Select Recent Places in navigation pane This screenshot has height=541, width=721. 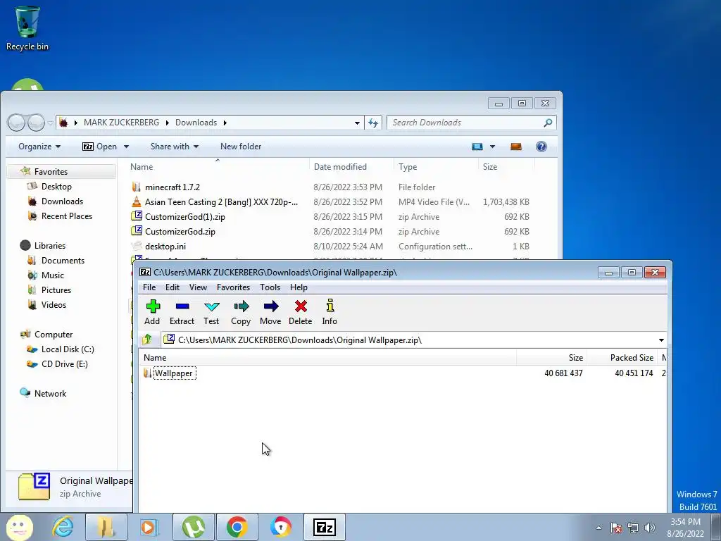tap(67, 216)
